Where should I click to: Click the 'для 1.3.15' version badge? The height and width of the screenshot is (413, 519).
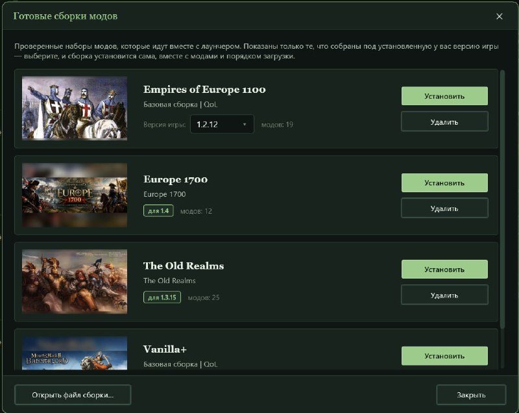(162, 297)
